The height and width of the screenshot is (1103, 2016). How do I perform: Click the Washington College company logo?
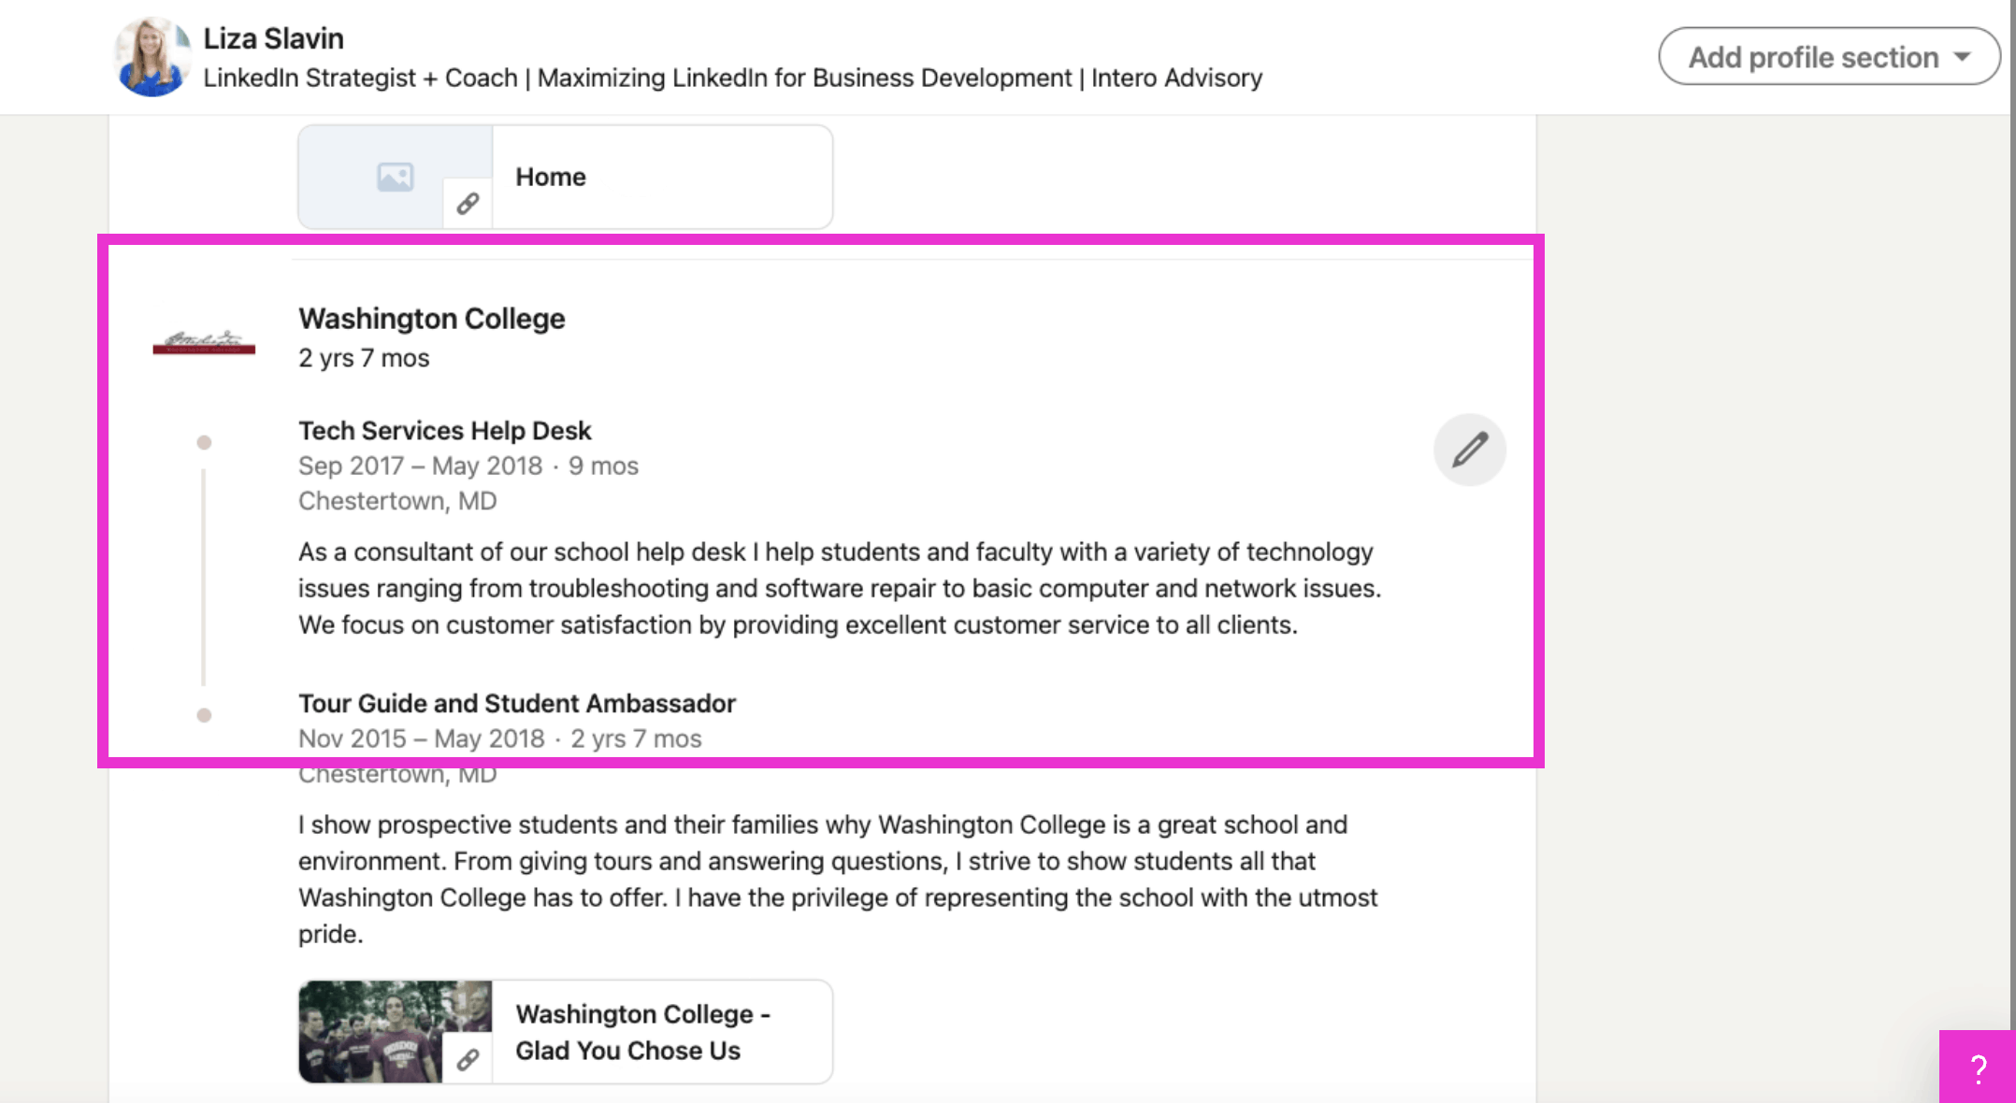203,344
